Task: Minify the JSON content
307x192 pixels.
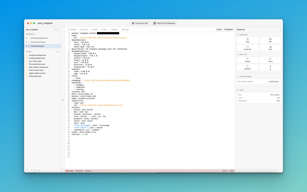Action: (x=94, y=29)
